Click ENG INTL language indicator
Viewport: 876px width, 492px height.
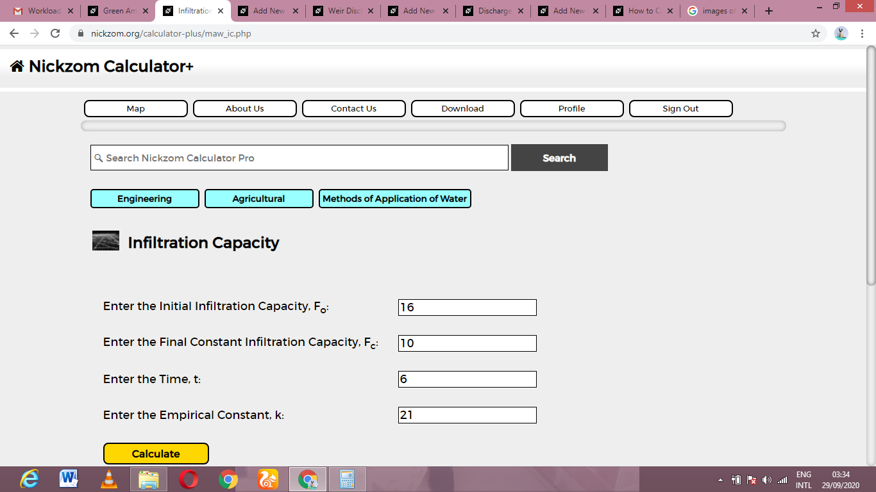804,480
